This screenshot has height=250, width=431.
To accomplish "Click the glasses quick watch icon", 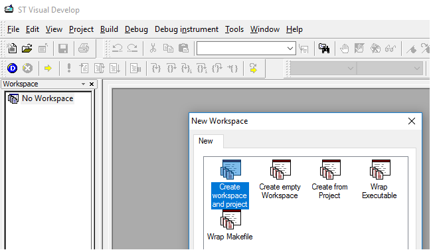I will click(x=390, y=49).
